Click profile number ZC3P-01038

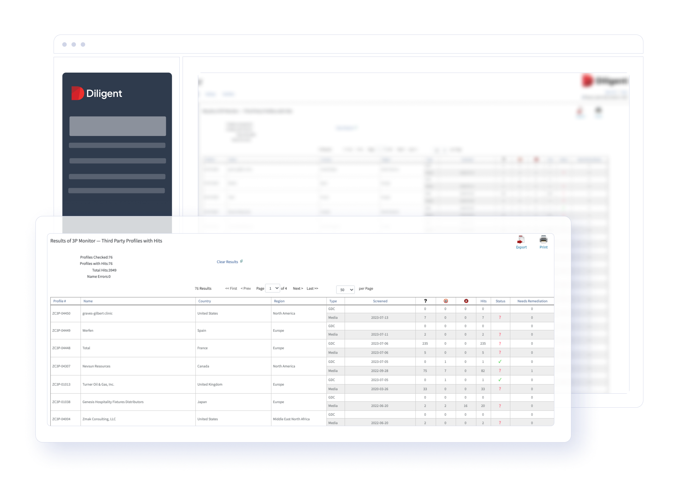61,402
